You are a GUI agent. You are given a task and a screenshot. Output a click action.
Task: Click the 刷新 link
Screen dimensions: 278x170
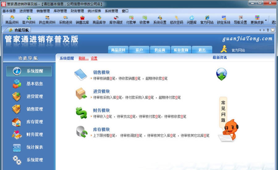click(83, 58)
